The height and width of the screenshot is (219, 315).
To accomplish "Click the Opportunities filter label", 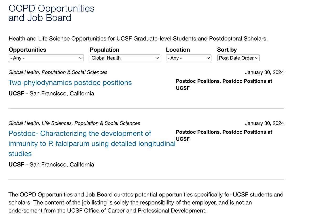I will pos(27,50).
